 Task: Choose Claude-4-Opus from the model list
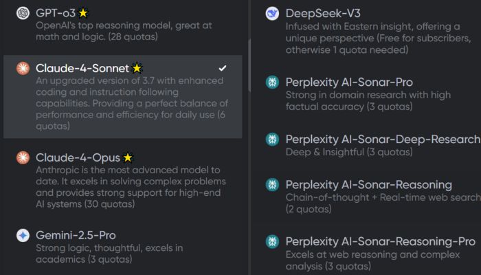(123, 180)
